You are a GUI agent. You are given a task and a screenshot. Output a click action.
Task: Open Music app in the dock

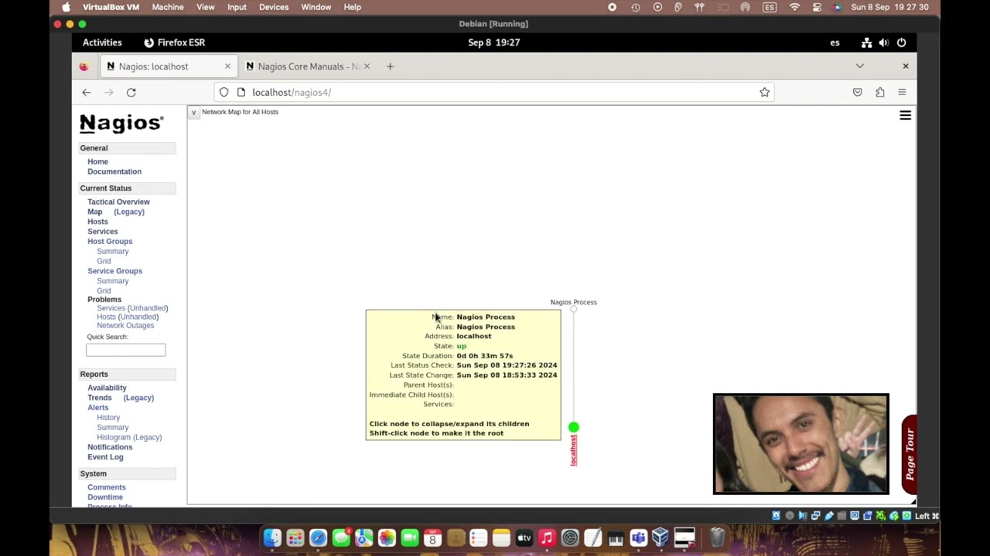pos(547,537)
